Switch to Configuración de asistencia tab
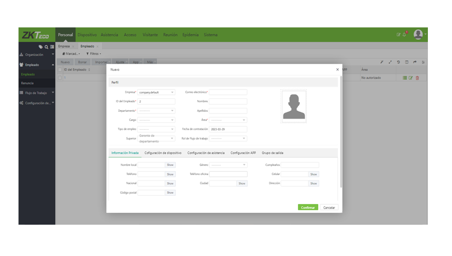The width and height of the screenshot is (452, 256). tap(206, 153)
